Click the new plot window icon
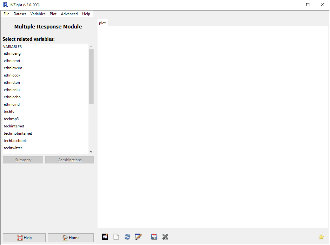The width and height of the screenshot is (330, 245). pyautogui.click(x=105, y=236)
